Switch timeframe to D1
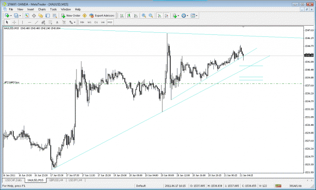 click(96, 22)
